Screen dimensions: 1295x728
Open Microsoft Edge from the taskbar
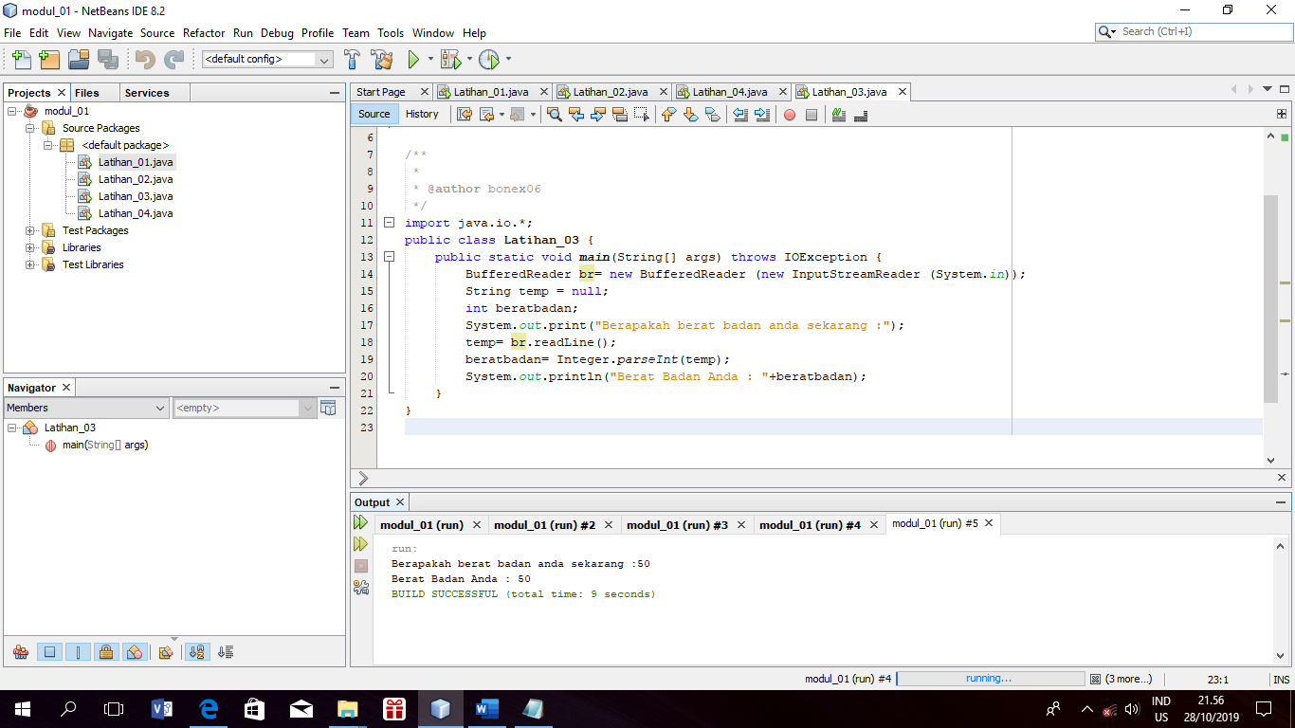(x=209, y=708)
